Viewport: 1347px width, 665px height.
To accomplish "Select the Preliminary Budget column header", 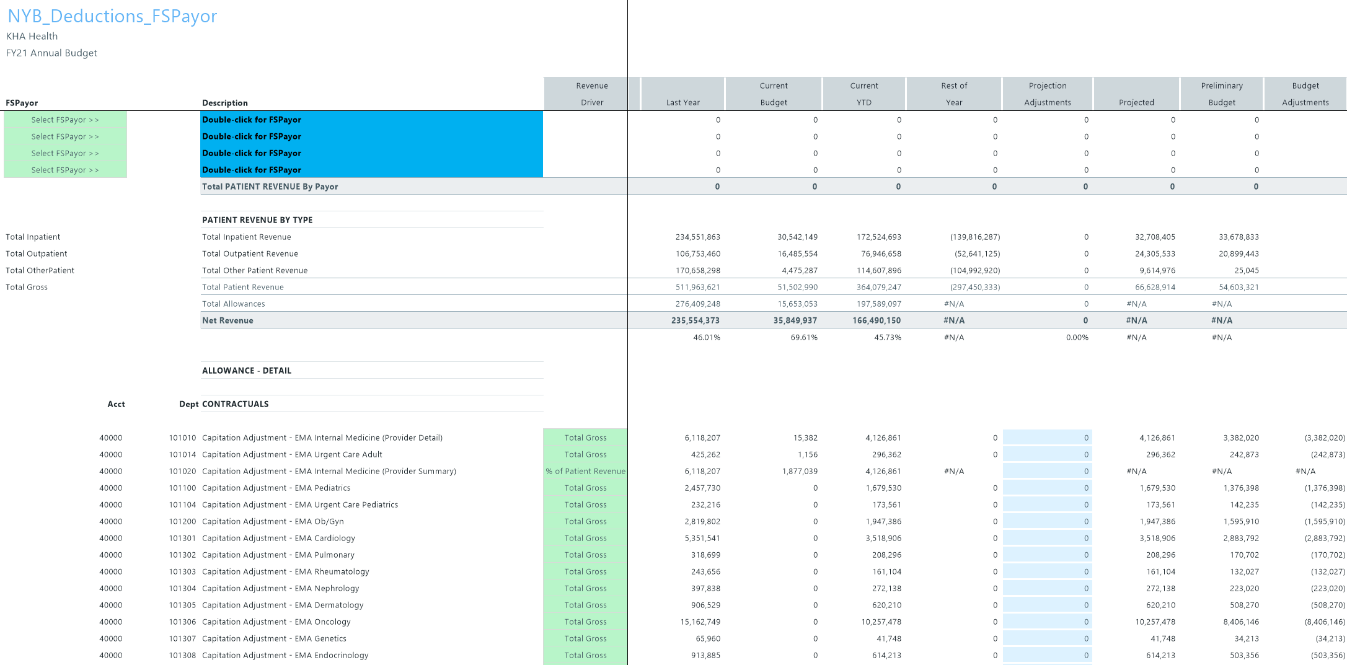I will pos(1221,94).
